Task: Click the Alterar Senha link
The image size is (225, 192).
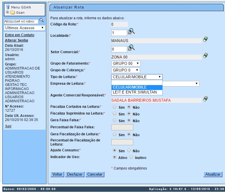Action: (16, 40)
